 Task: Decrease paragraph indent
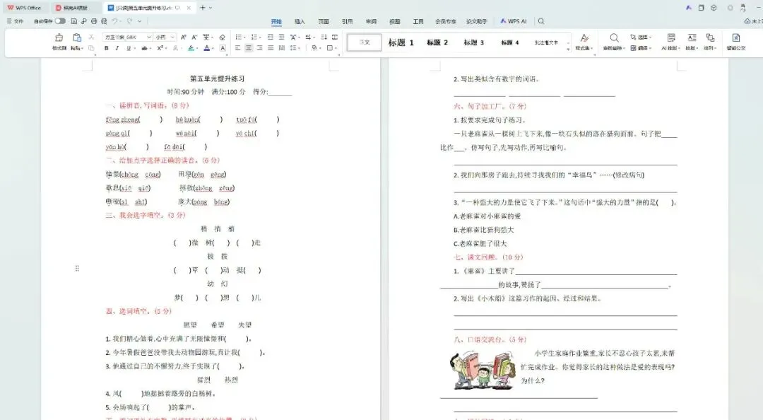[271, 37]
